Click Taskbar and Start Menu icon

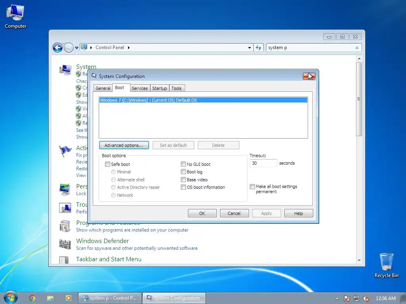(x=64, y=260)
